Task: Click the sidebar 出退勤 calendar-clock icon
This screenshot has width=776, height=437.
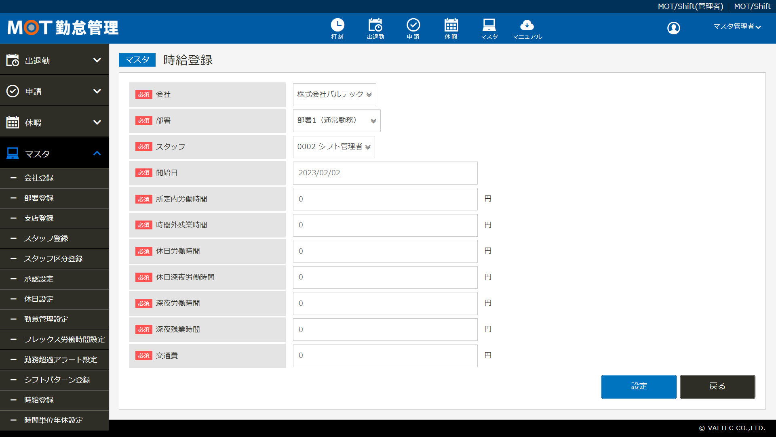Action: (x=13, y=60)
